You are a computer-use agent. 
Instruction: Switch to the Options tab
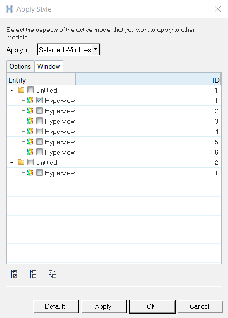tap(20, 66)
